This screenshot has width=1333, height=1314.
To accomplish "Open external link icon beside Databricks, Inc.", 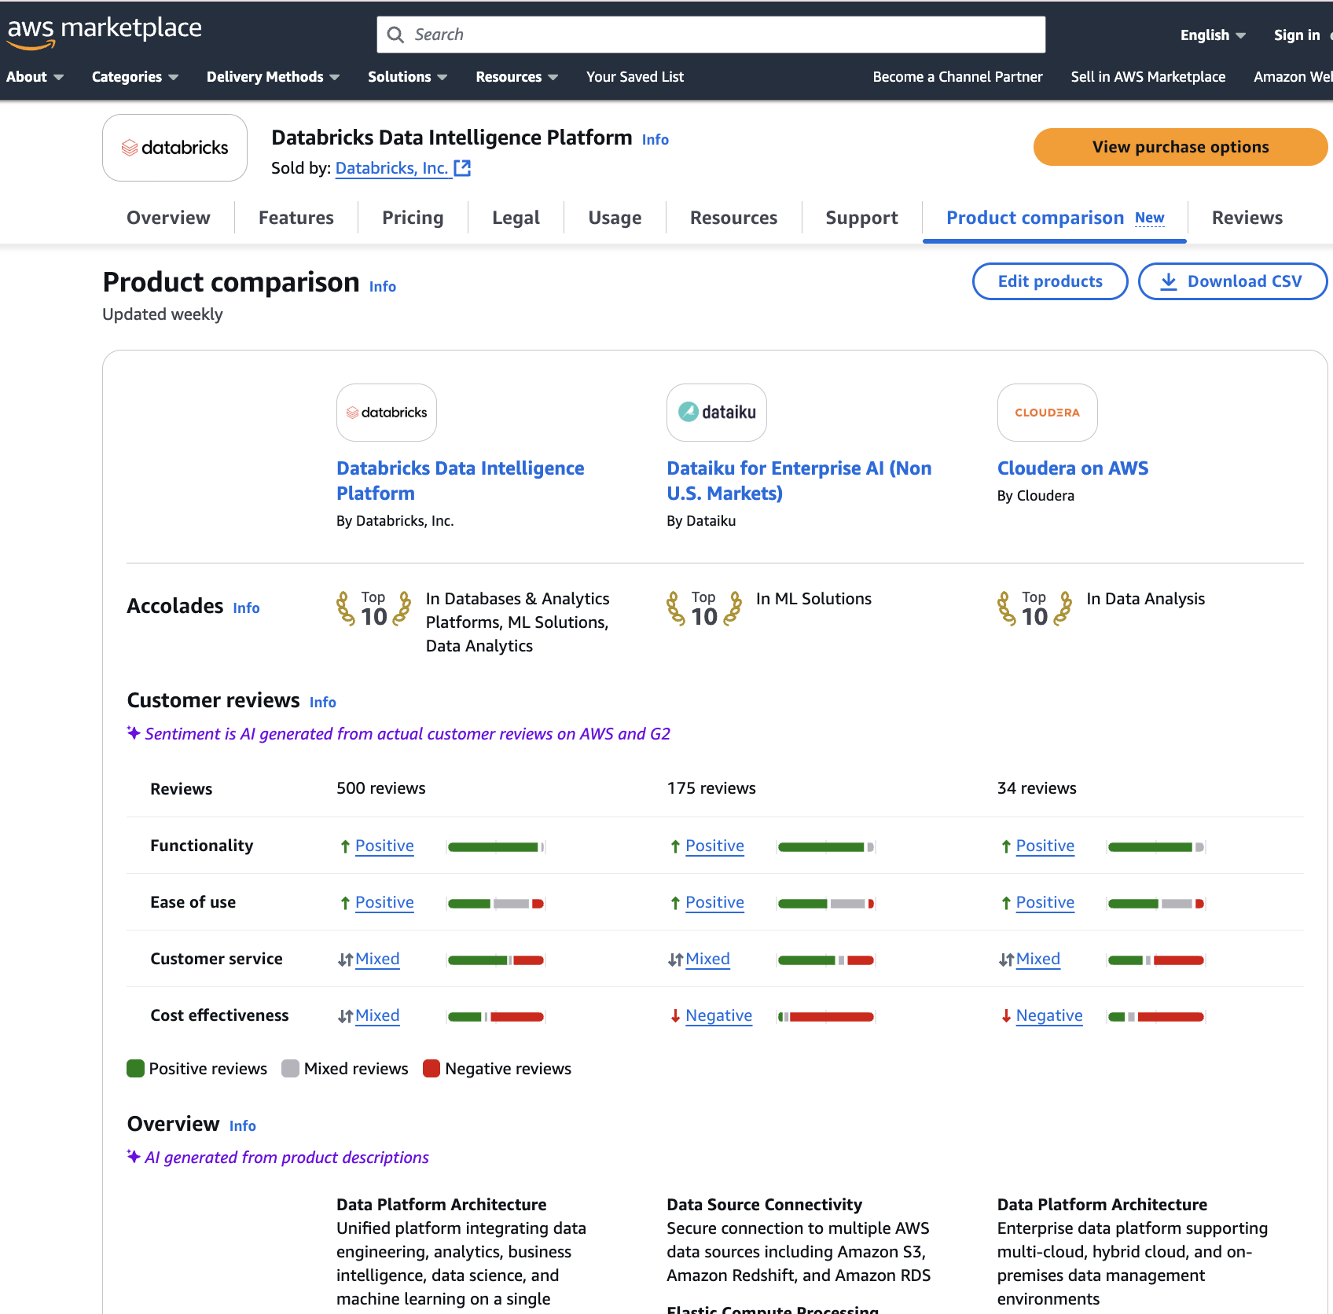I will pyautogui.click(x=463, y=168).
